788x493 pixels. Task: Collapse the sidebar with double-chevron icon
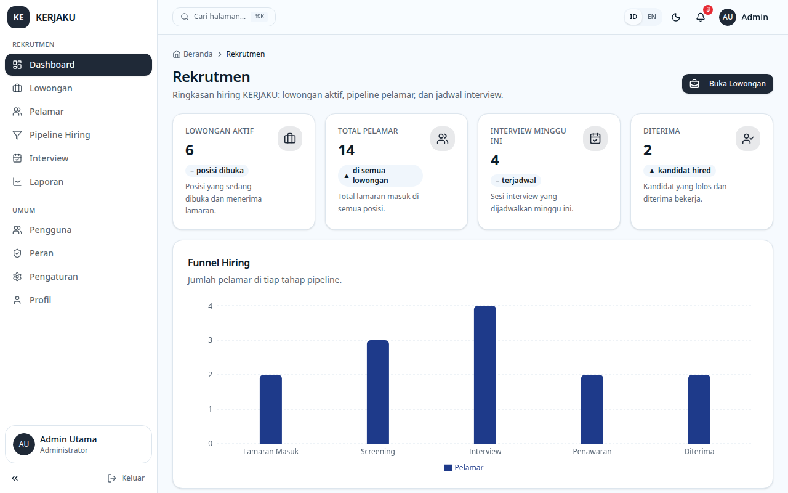(x=15, y=478)
